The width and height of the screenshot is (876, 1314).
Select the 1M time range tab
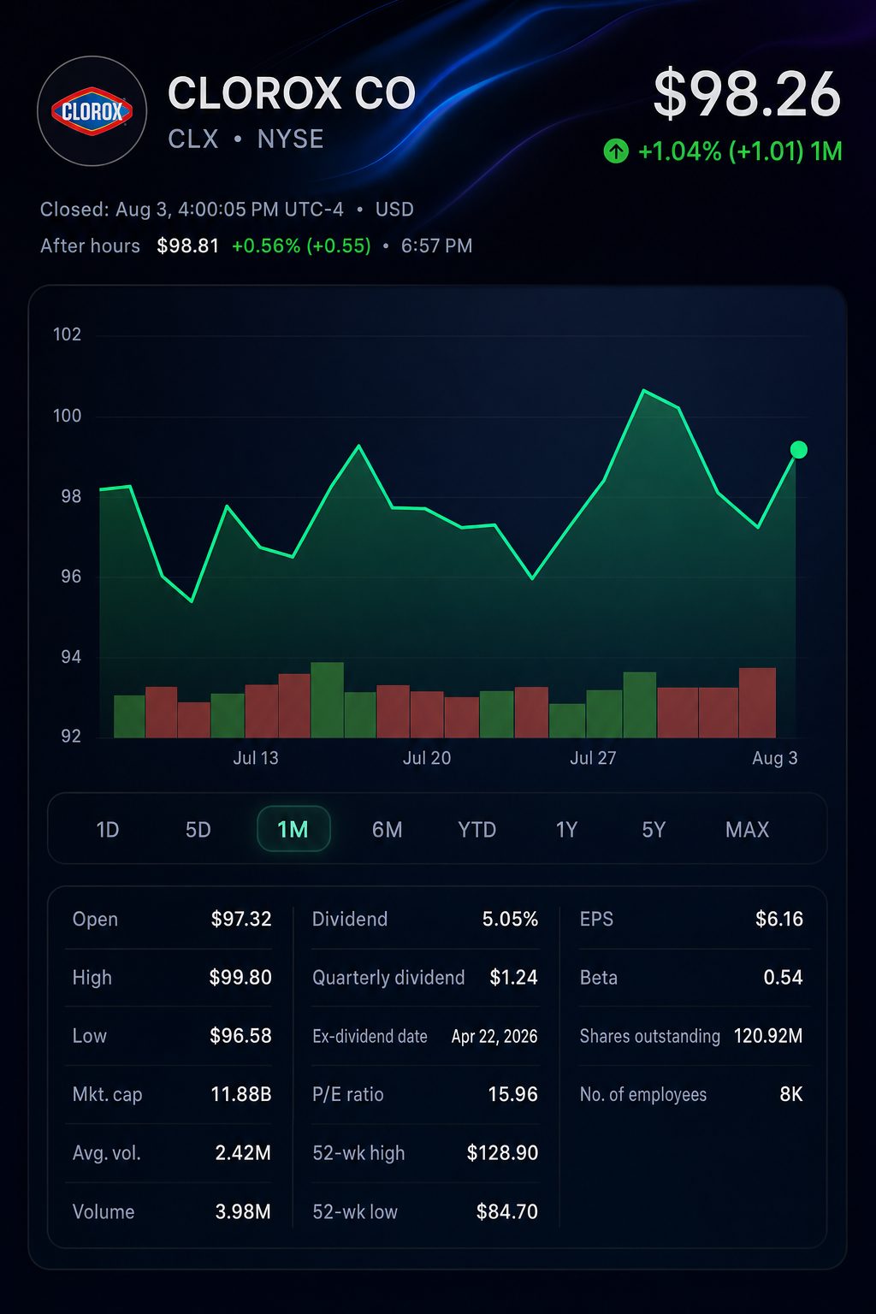pos(293,829)
